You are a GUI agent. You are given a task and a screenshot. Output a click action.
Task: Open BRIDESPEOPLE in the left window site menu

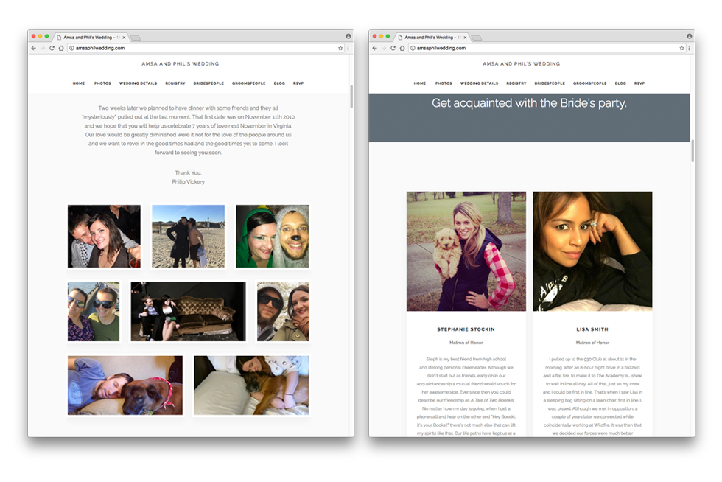click(x=208, y=83)
